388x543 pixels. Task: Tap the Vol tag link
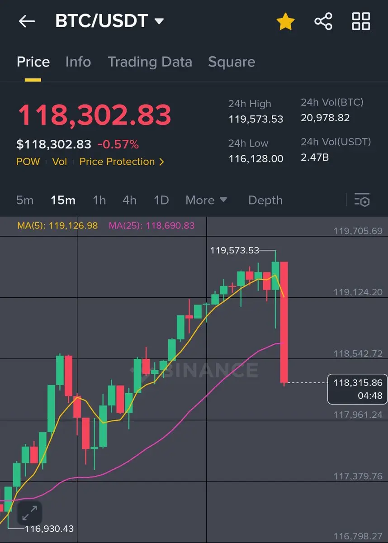click(x=60, y=162)
